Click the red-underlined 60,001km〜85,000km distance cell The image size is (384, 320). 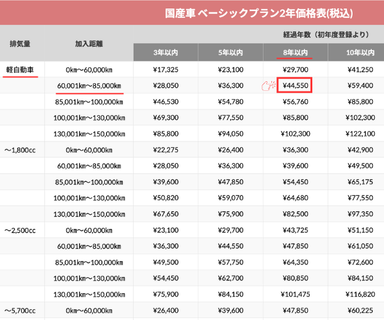(90, 86)
